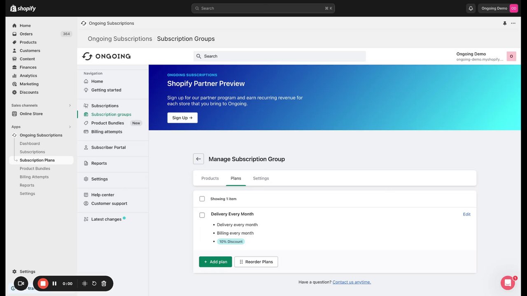527x296 pixels.
Task: Open the Ongoing Demo account menu in the Shopify top bar
Action: coord(499,8)
